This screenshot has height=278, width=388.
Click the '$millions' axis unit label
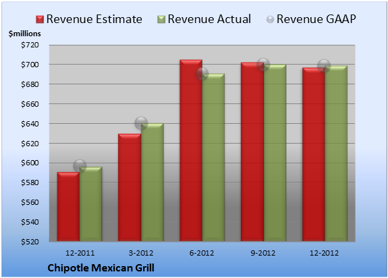pos(24,34)
